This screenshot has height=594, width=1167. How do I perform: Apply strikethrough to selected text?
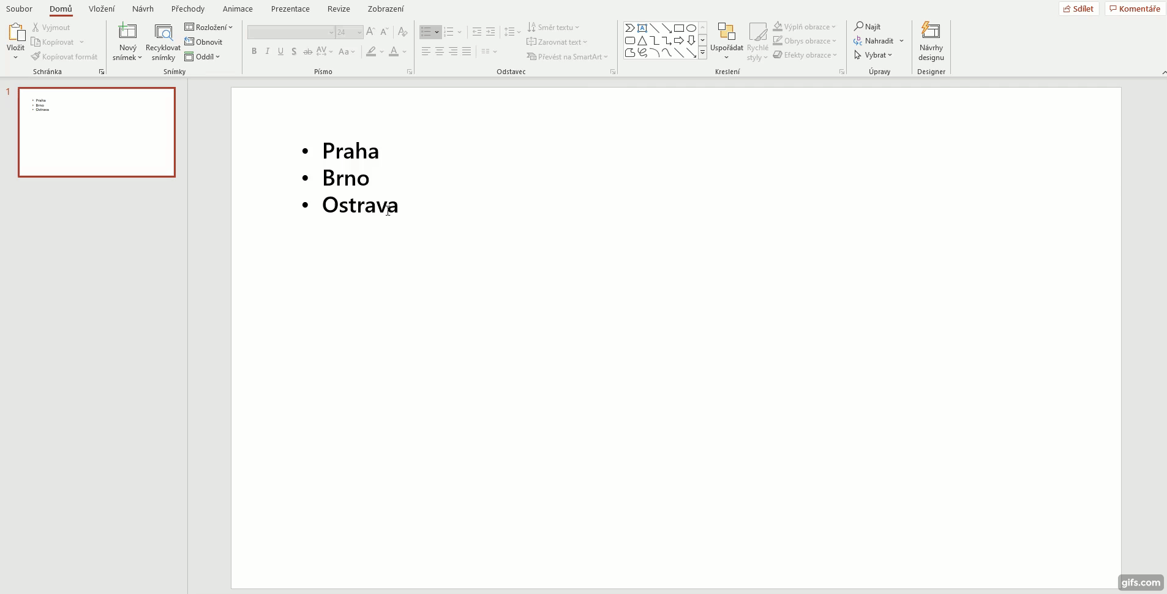point(308,51)
